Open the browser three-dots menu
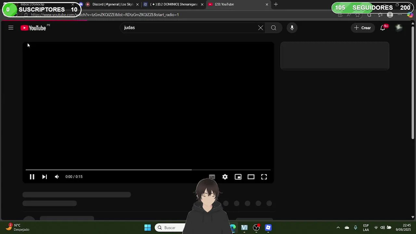Screen dimensions: 416x234 coord(400,15)
